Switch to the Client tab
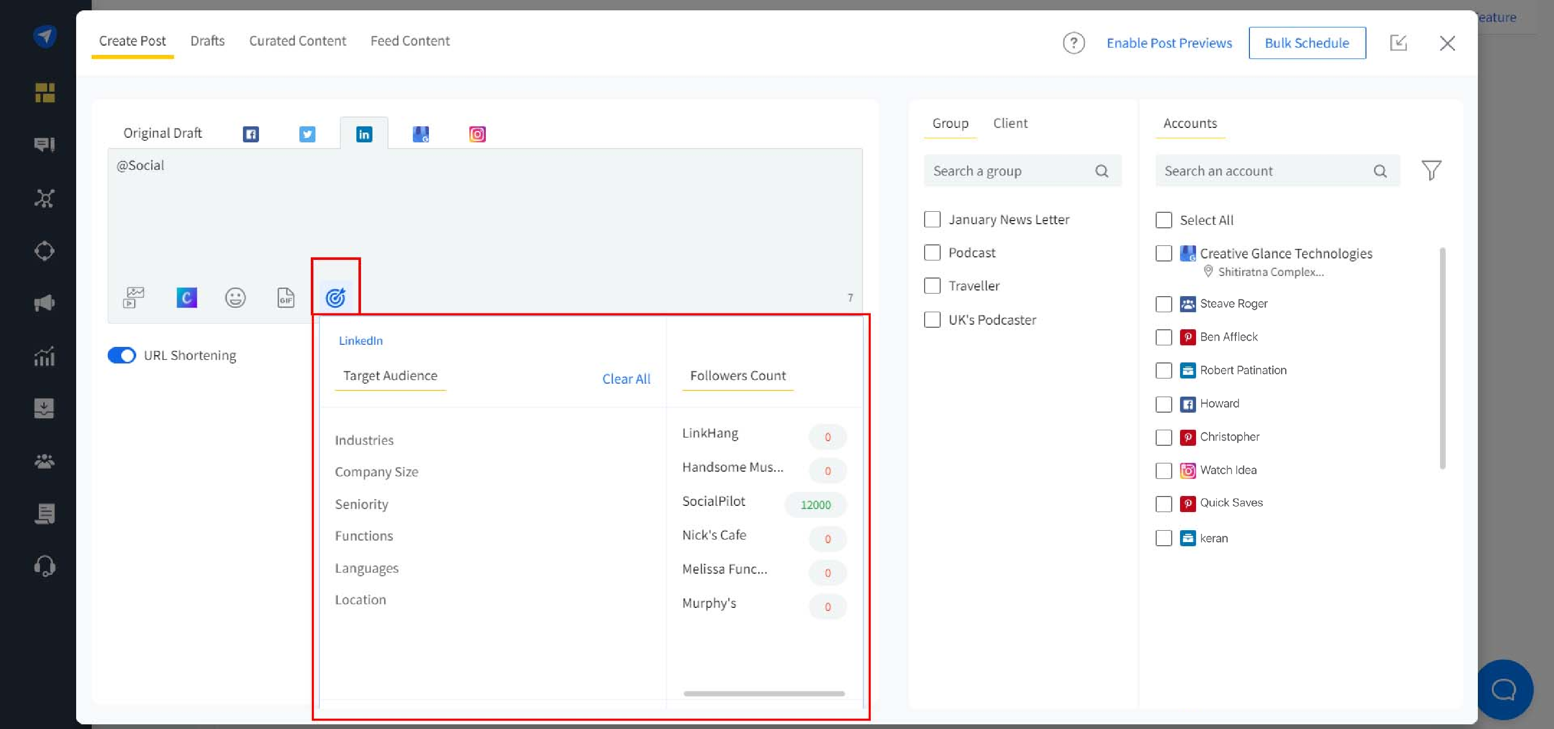The image size is (1554, 729). (x=1010, y=123)
